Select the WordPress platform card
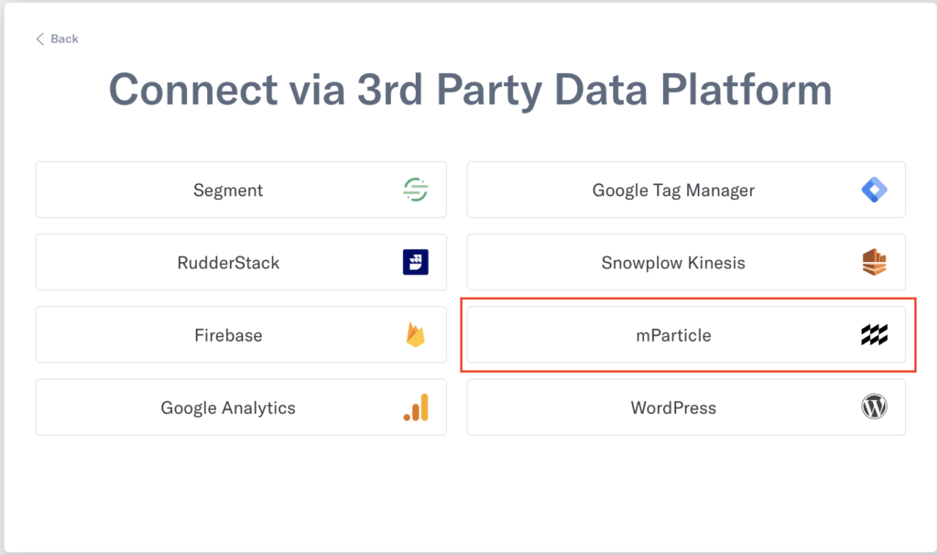Viewport: 938px width, 555px height. pyautogui.click(x=686, y=408)
